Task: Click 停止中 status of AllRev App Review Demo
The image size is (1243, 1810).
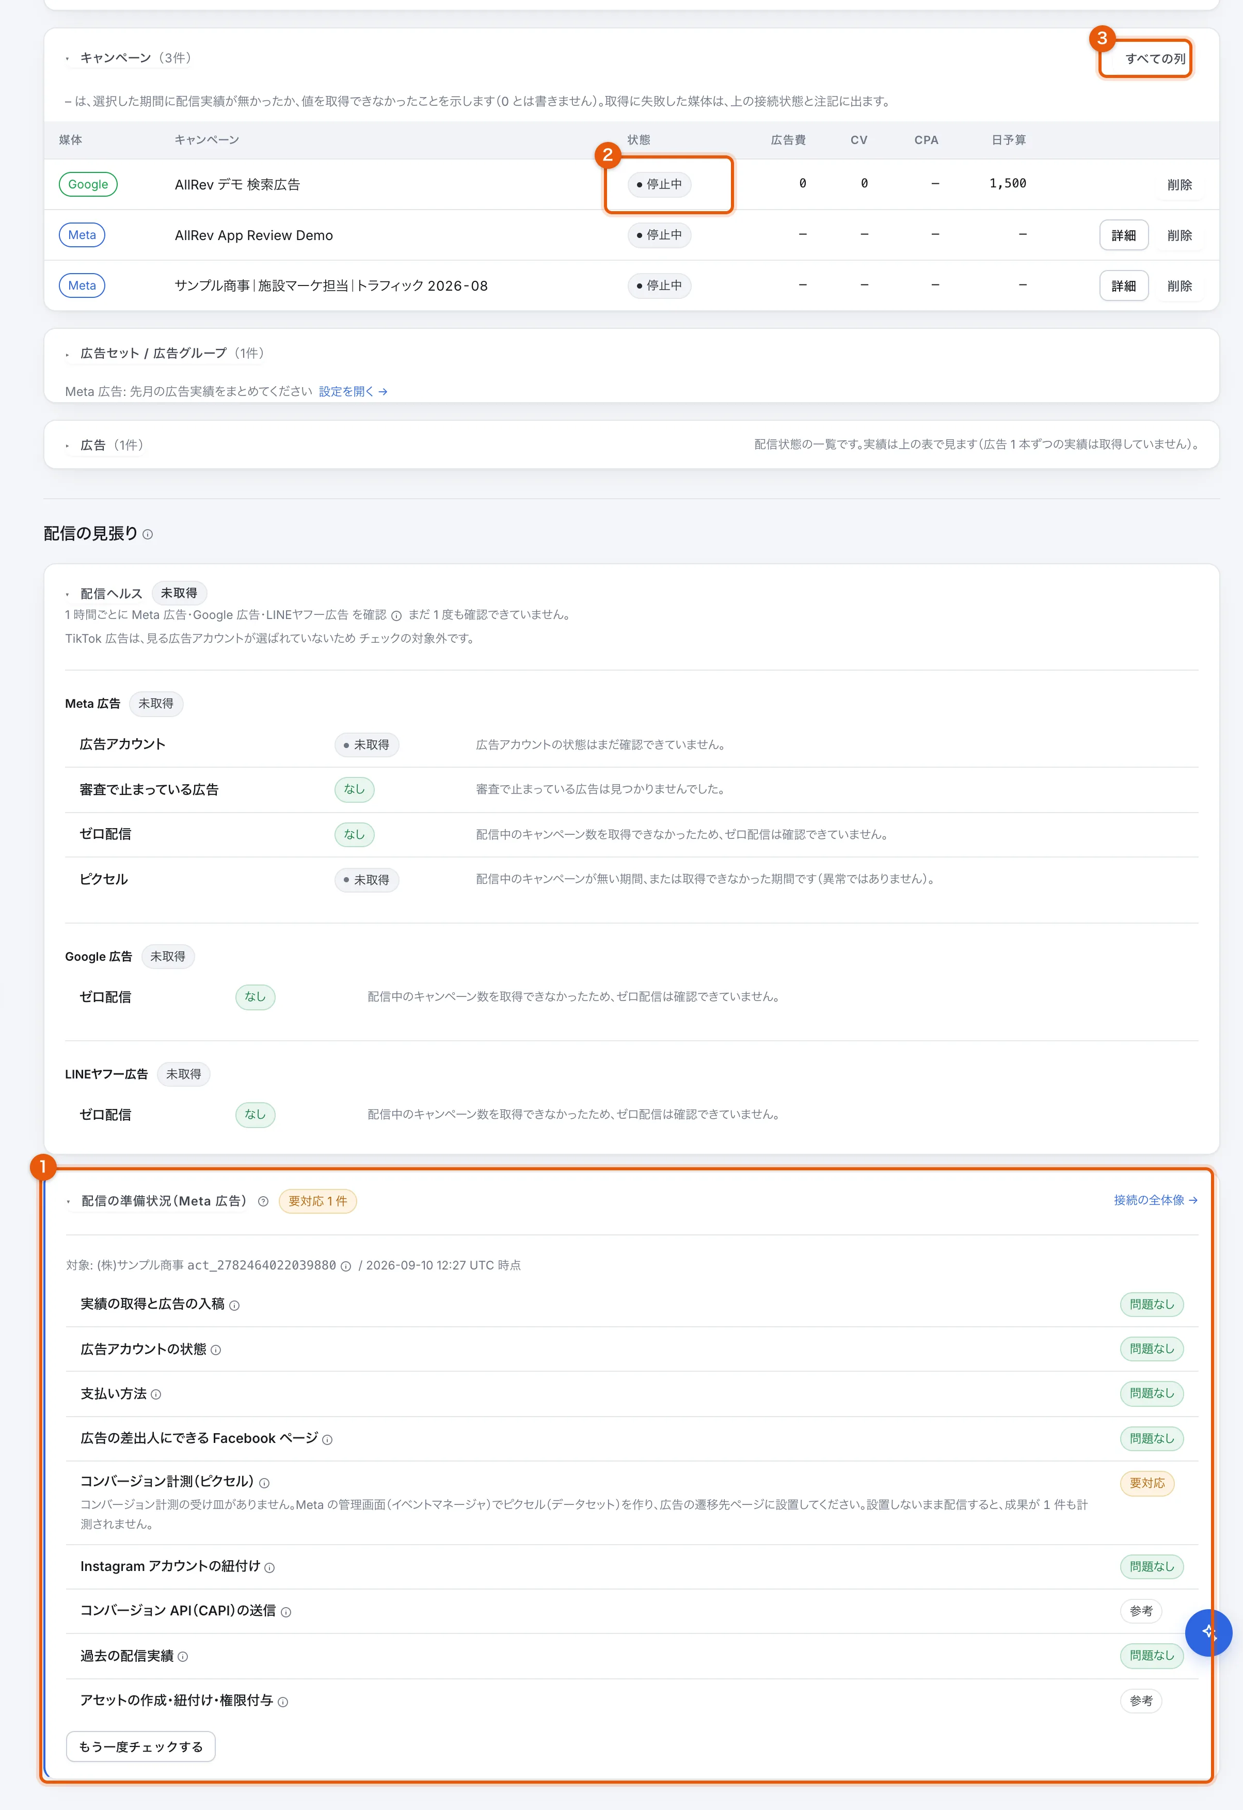Action: (659, 234)
